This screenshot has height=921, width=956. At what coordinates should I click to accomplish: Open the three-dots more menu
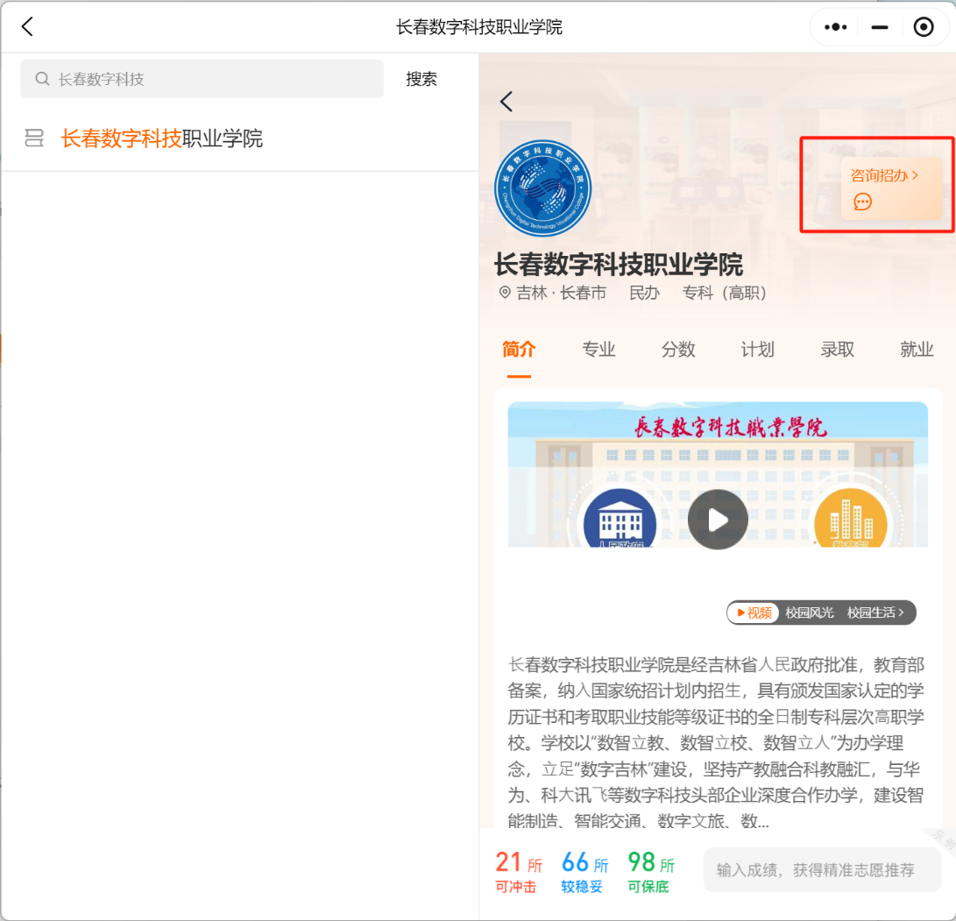tap(835, 27)
